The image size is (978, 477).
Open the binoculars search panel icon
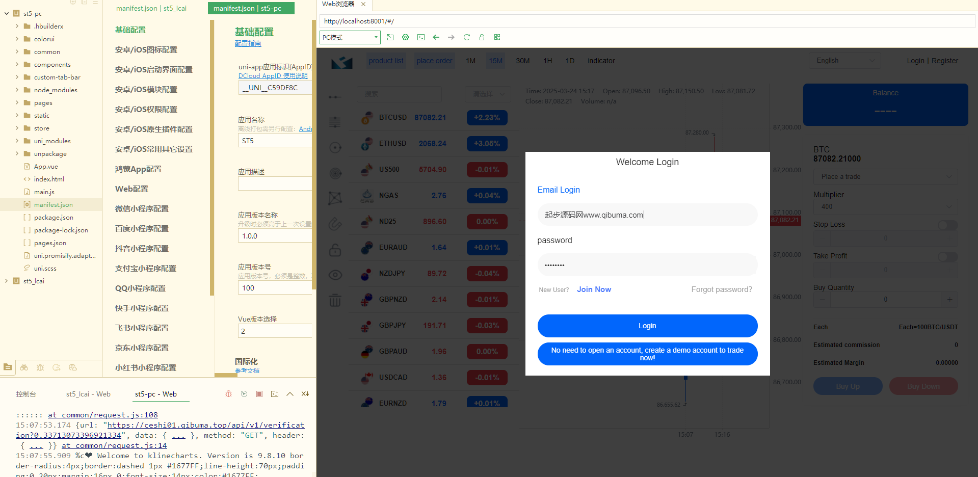pos(24,367)
